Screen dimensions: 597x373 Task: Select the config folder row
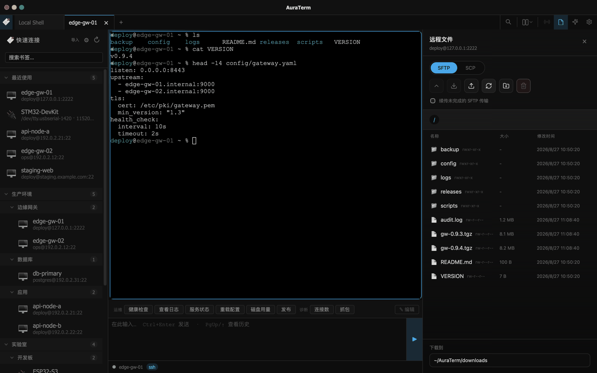[x=510, y=164]
